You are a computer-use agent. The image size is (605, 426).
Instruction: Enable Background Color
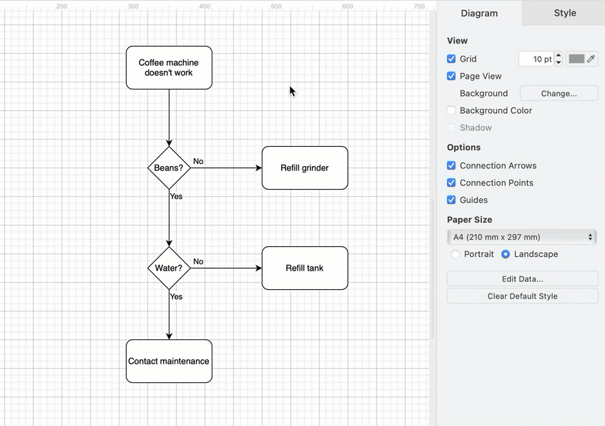(451, 110)
